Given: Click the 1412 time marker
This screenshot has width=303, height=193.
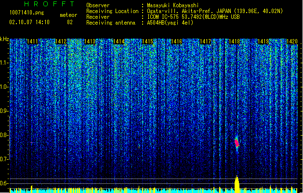Looking at the screenshot, I should tap(61, 41).
